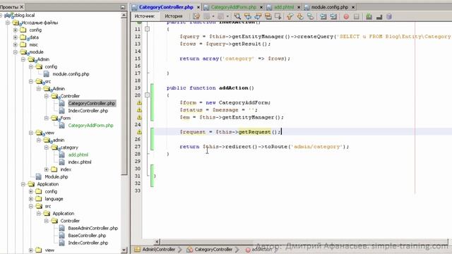452x254 pixels.
Task: Expand the root config folder
Action: click(16, 30)
